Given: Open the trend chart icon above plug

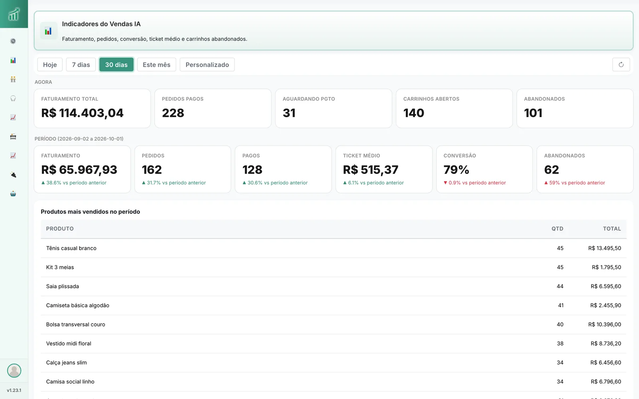Looking at the screenshot, I should [x=13, y=156].
